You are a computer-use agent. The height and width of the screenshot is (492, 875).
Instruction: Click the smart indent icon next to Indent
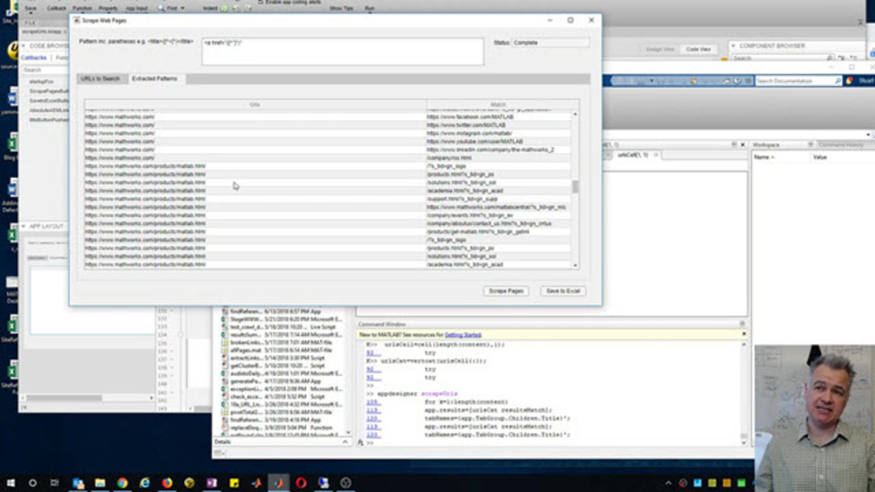coord(224,8)
